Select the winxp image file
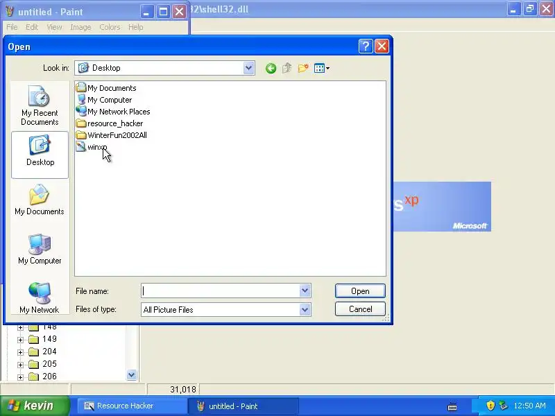Image resolution: width=555 pixels, height=416 pixels. [92, 147]
